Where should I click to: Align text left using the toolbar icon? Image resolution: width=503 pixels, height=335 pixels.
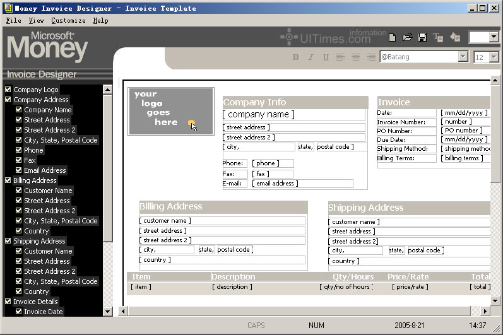341,57
